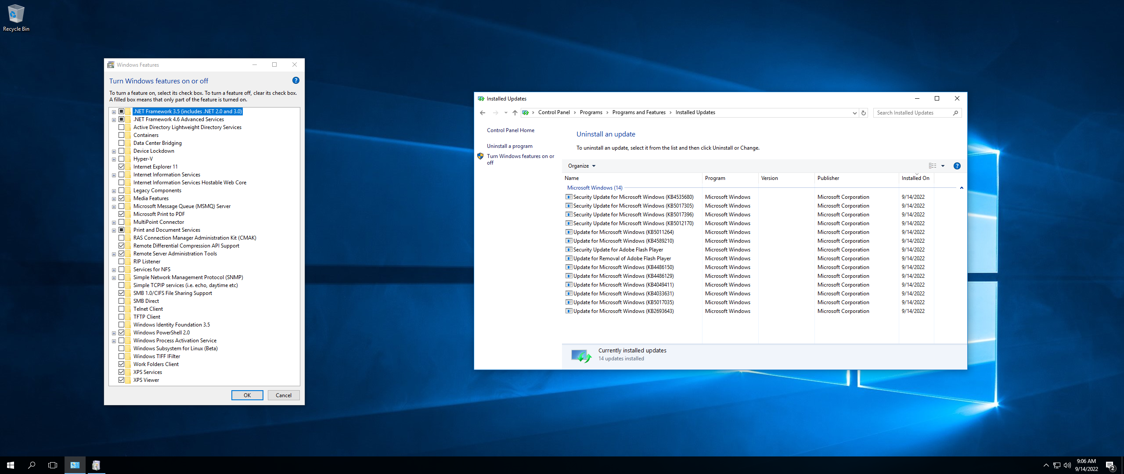Sort by the Program column header

pyautogui.click(x=730, y=178)
